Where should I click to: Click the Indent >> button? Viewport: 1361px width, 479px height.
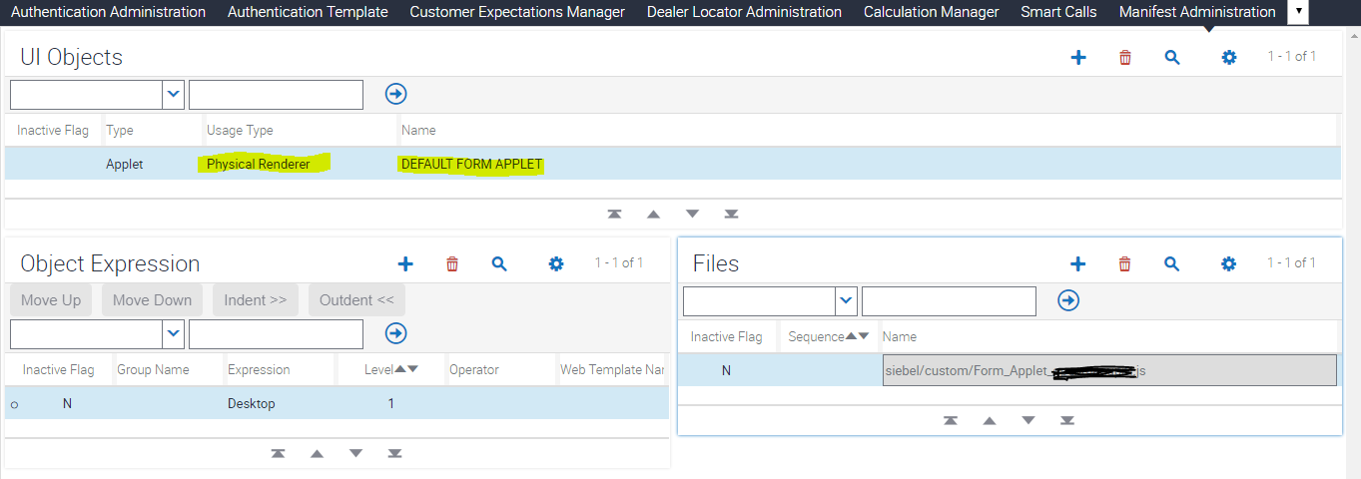click(x=255, y=300)
